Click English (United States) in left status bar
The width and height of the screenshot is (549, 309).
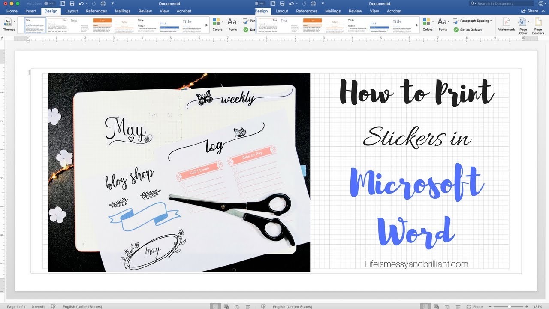tap(82, 306)
